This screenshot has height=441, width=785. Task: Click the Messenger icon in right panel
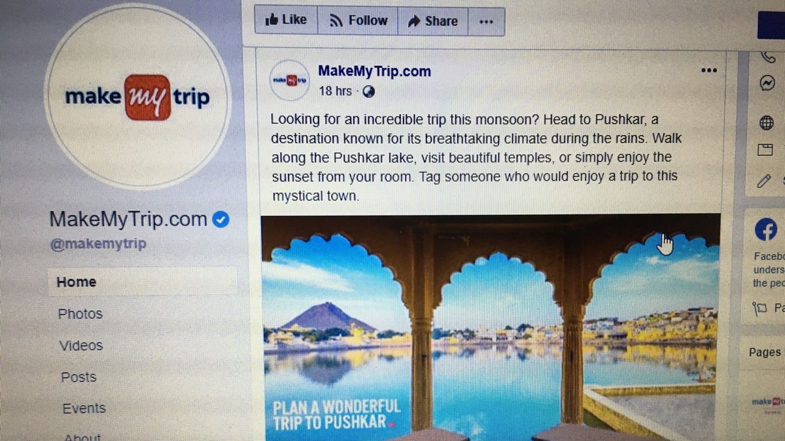coord(767,83)
